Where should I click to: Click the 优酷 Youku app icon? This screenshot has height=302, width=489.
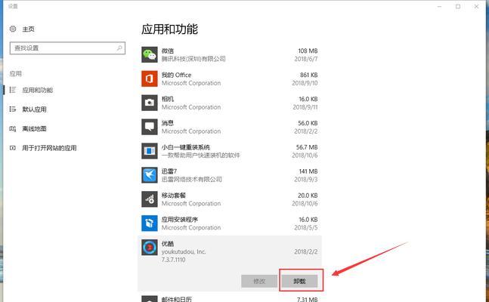tap(150, 248)
